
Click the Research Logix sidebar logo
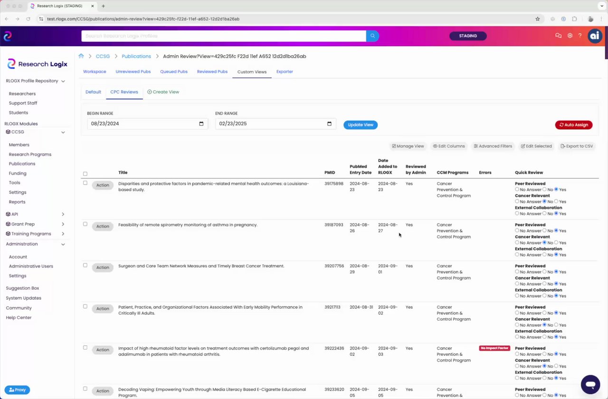click(x=38, y=64)
